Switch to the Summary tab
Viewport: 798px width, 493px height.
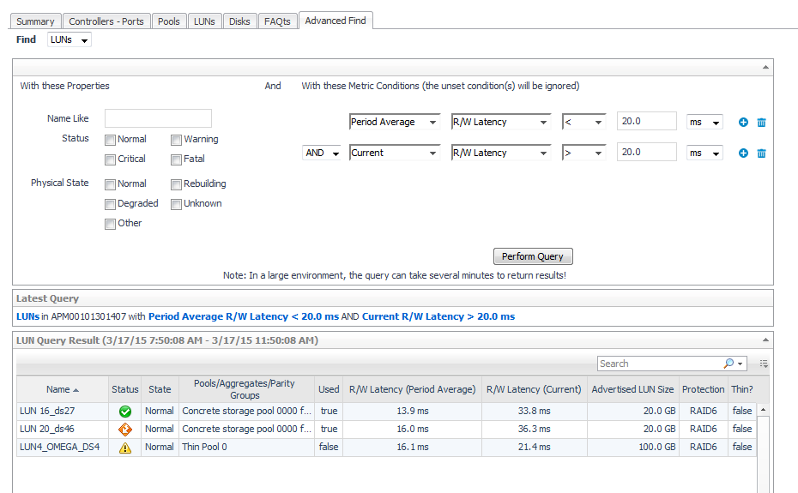click(x=36, y=21)
